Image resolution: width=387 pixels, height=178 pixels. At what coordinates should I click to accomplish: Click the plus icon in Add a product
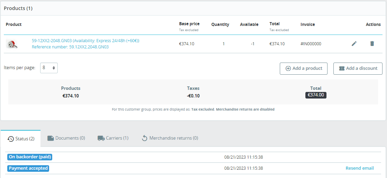(x=288, y=68)
